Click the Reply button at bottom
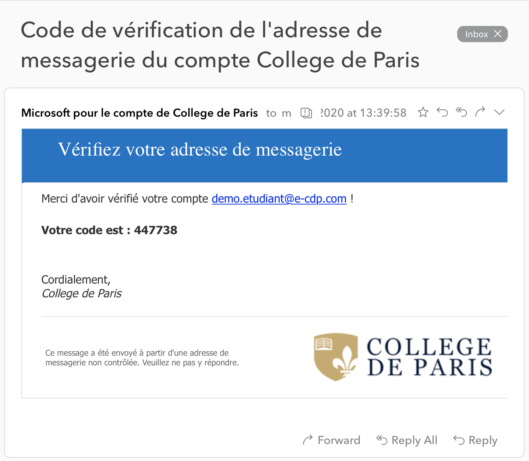This screenshot has width=529, height=461. [475, 440]
